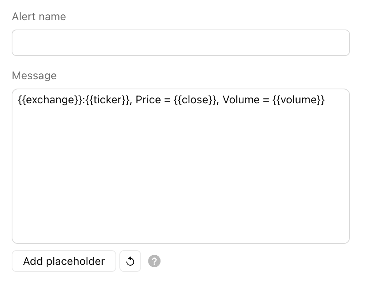Place cursor on {{close}} placeholder text
This screenshot has width=367, height=282.
[195, 100]
